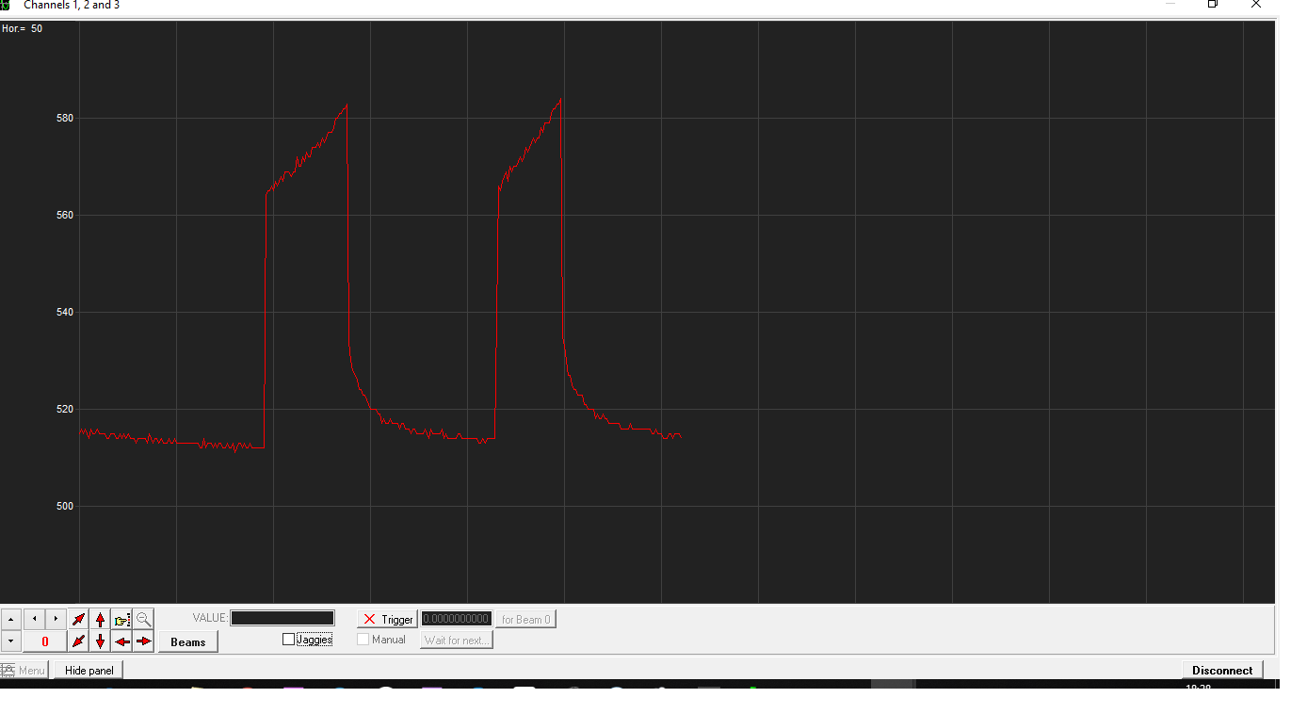Click the Beams button
This screenshot has height=714, width=1307.
[x=188, y=641]
